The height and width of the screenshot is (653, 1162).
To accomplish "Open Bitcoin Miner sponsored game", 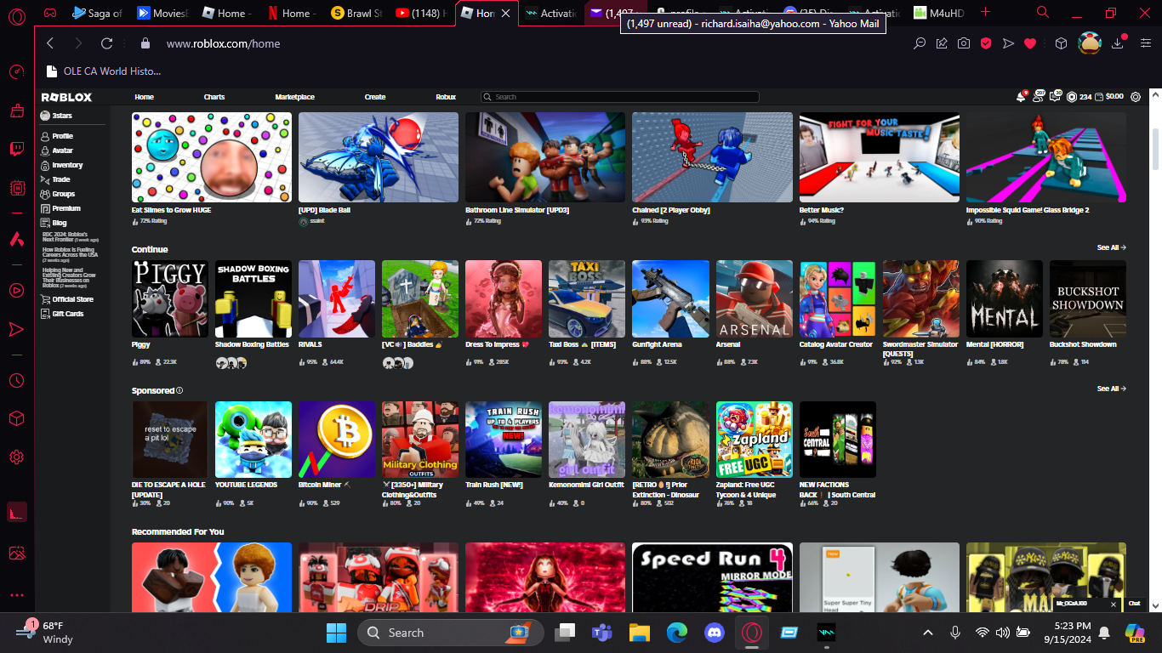I will point(337,440).
